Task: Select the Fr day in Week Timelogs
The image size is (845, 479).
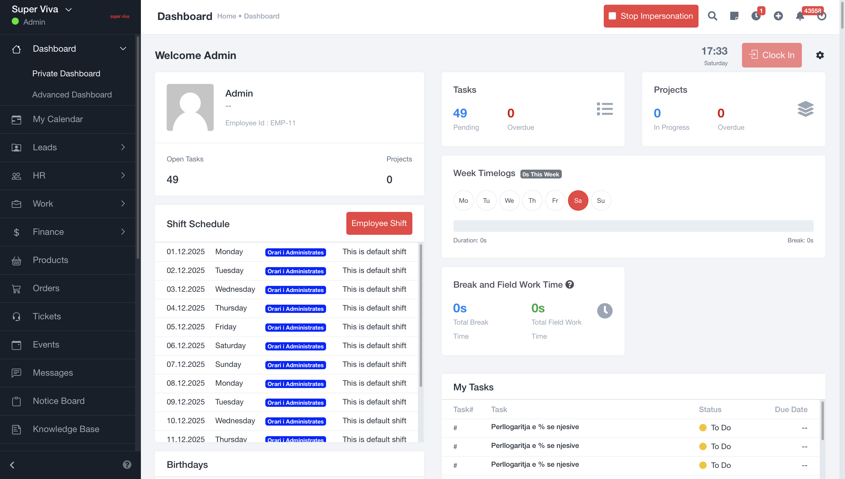Action: [x=555, y=200]
